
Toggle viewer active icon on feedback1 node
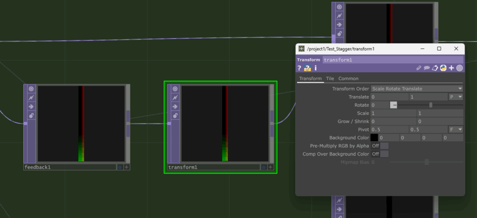point(31,89)
